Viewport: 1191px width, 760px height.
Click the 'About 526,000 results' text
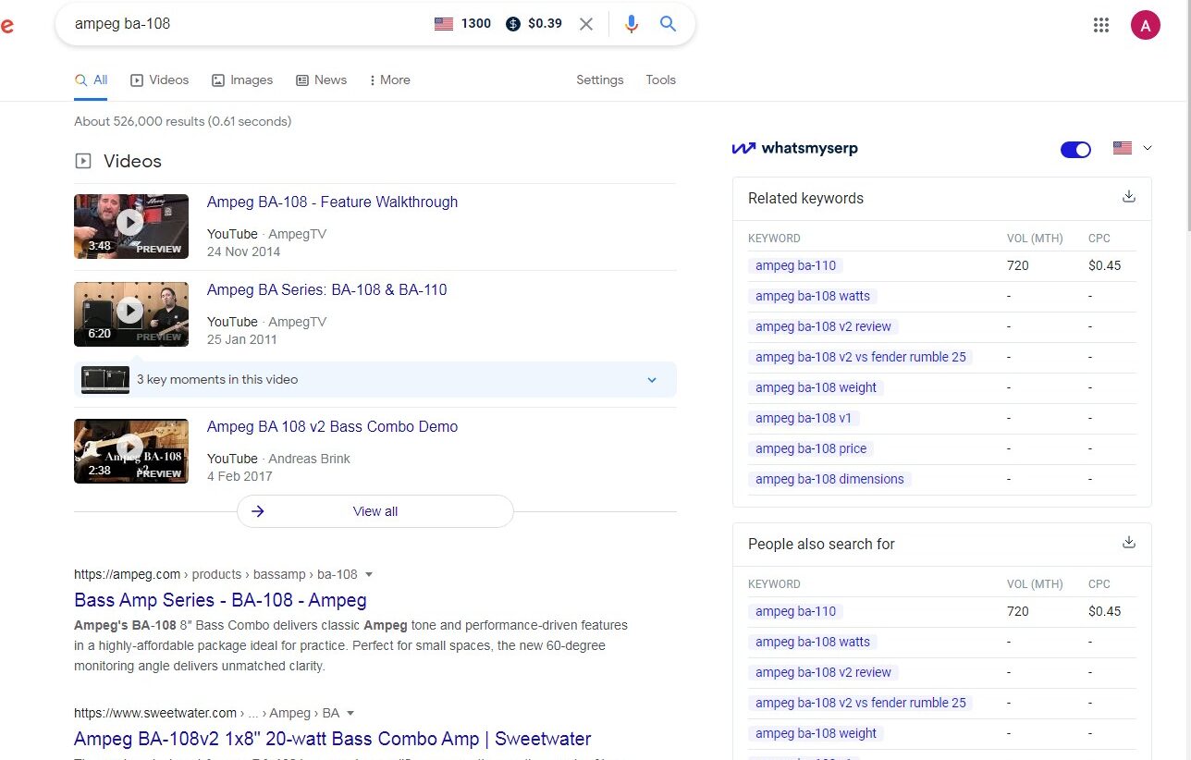coord(182,121)
